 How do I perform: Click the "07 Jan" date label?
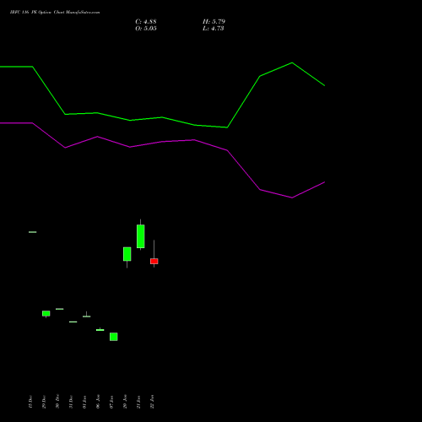pos(111,402)
